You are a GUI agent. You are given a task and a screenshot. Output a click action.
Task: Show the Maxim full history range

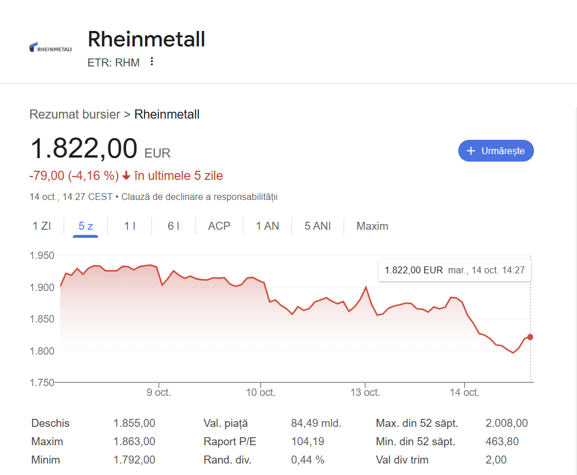point(372,226)
